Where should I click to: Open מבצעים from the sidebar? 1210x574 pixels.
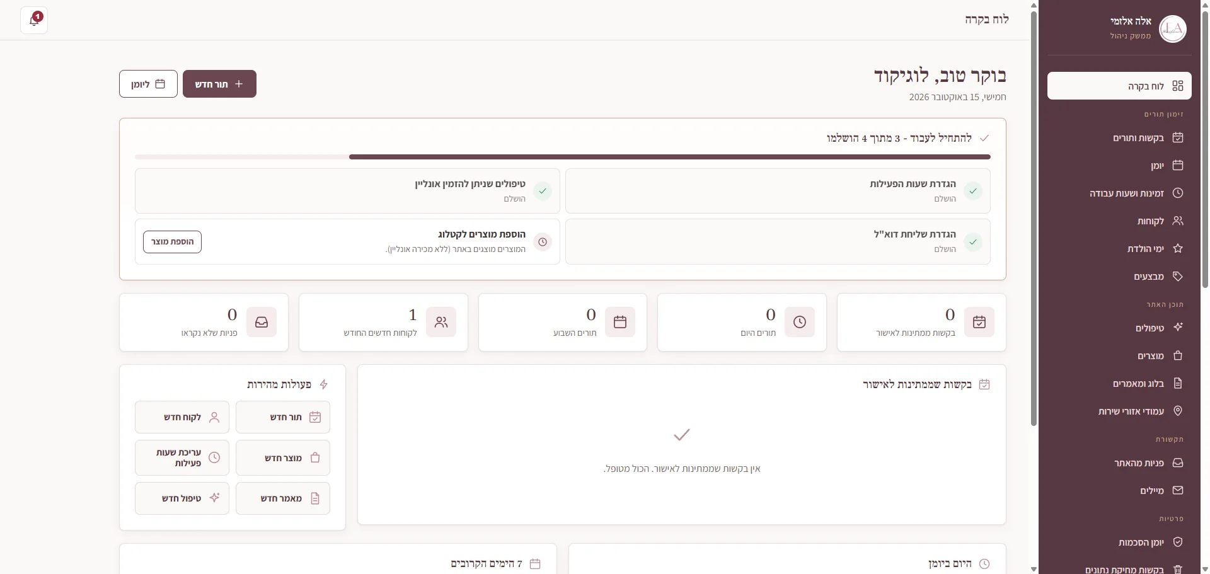coord(1119,276)
